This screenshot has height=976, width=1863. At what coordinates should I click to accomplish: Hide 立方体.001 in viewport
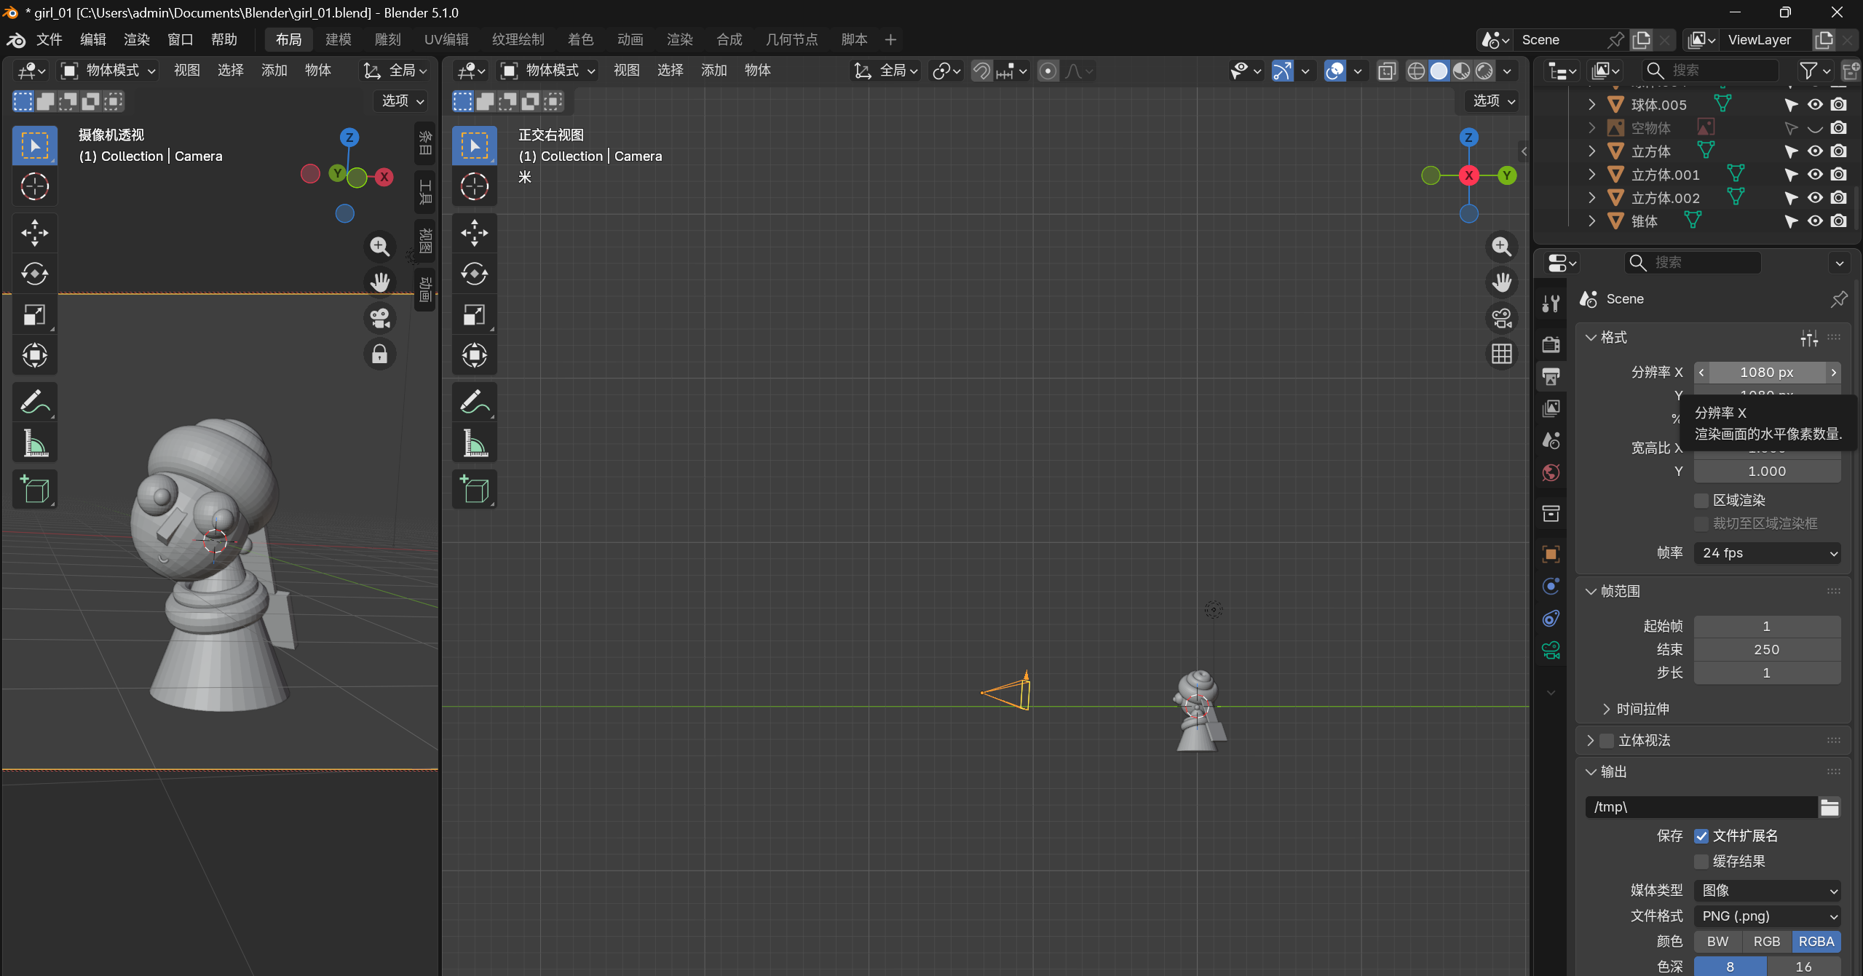1815,175
